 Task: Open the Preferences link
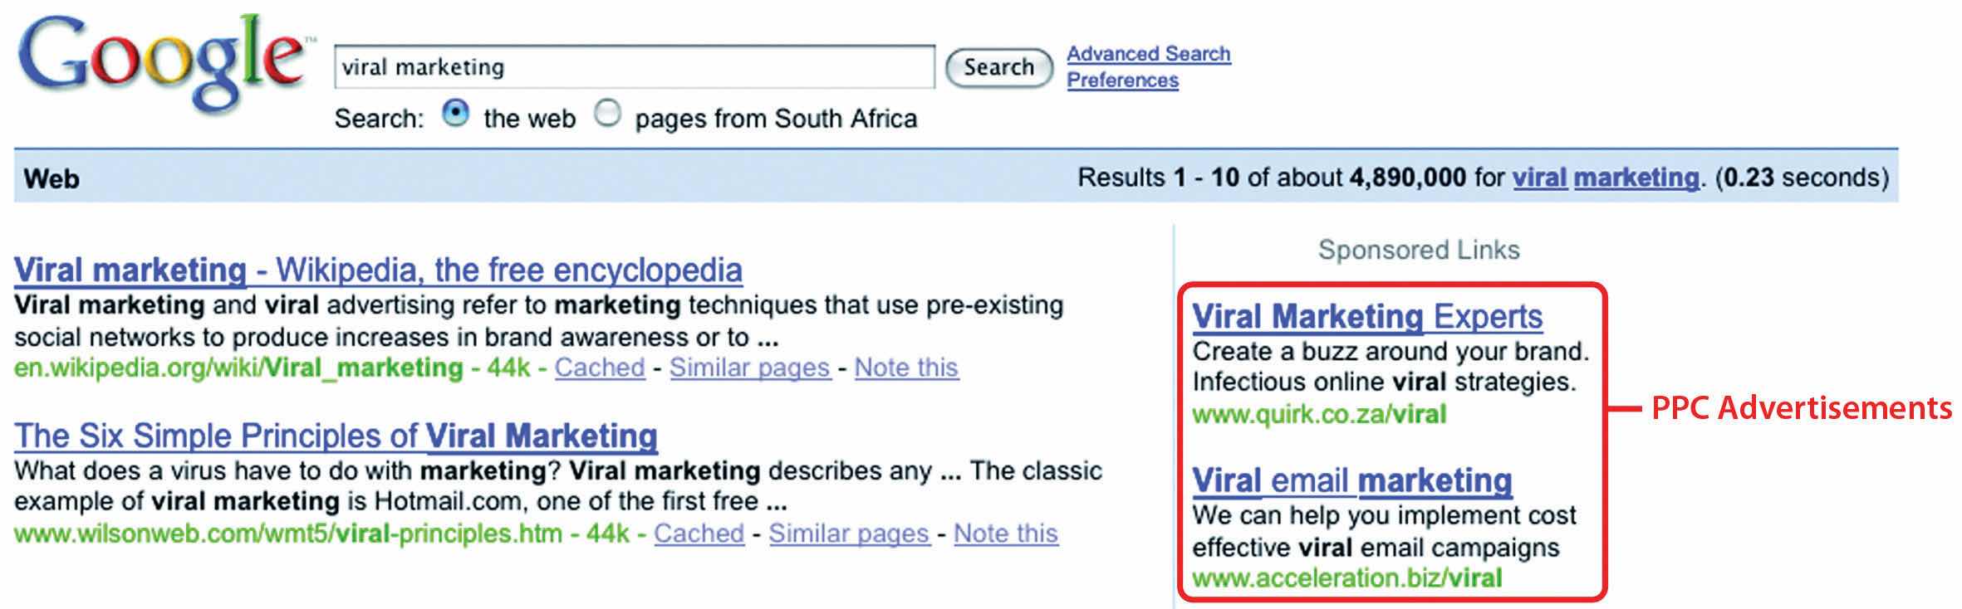1122,80
